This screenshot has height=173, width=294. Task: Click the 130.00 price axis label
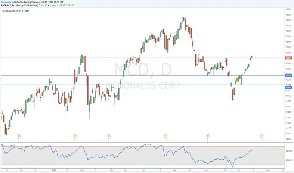tap(289, 25)
